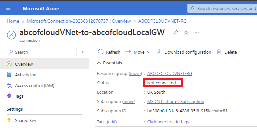Select the 'Not connected' status text

click(x=161, y=83)
